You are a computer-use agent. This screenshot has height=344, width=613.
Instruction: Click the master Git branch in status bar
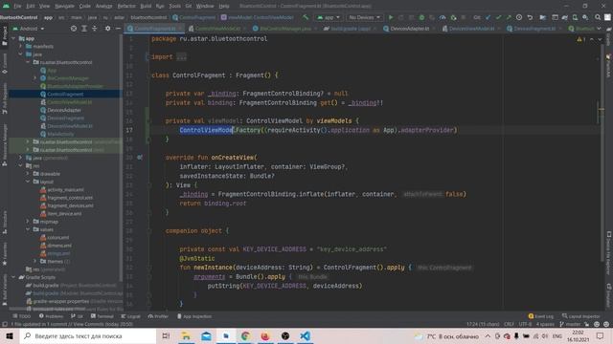[x=571, y=324]
